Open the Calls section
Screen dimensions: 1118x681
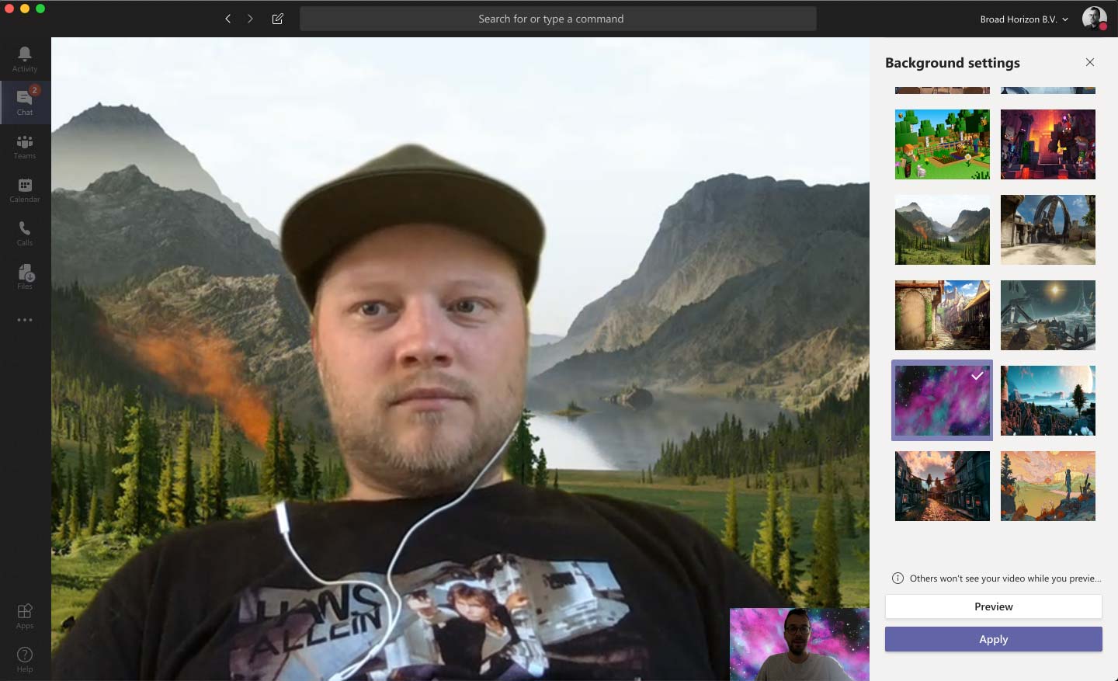click(x=25, y=233)
